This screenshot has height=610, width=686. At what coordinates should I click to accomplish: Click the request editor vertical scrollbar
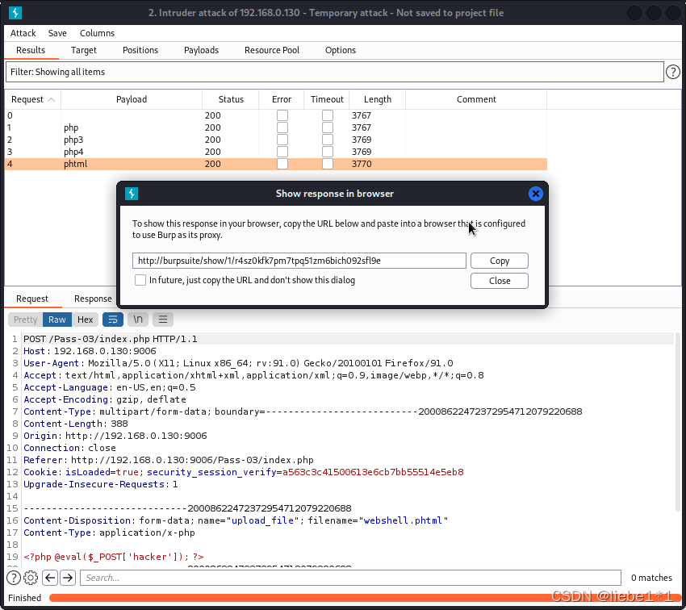click(678, 422)
